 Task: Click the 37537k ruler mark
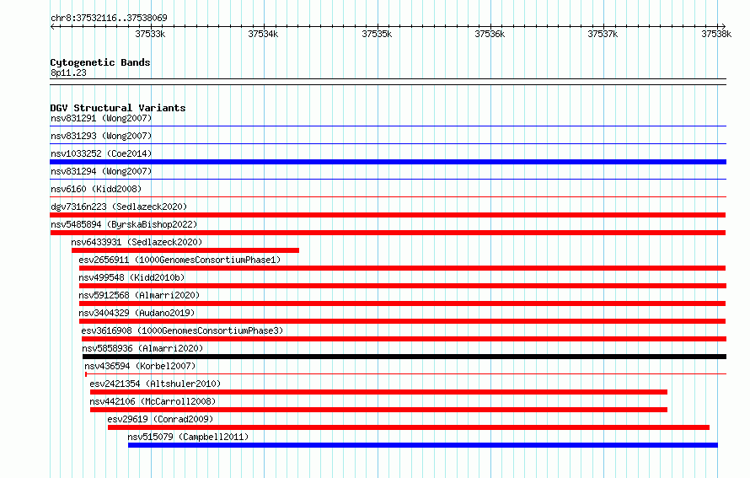tap(603, 34)
